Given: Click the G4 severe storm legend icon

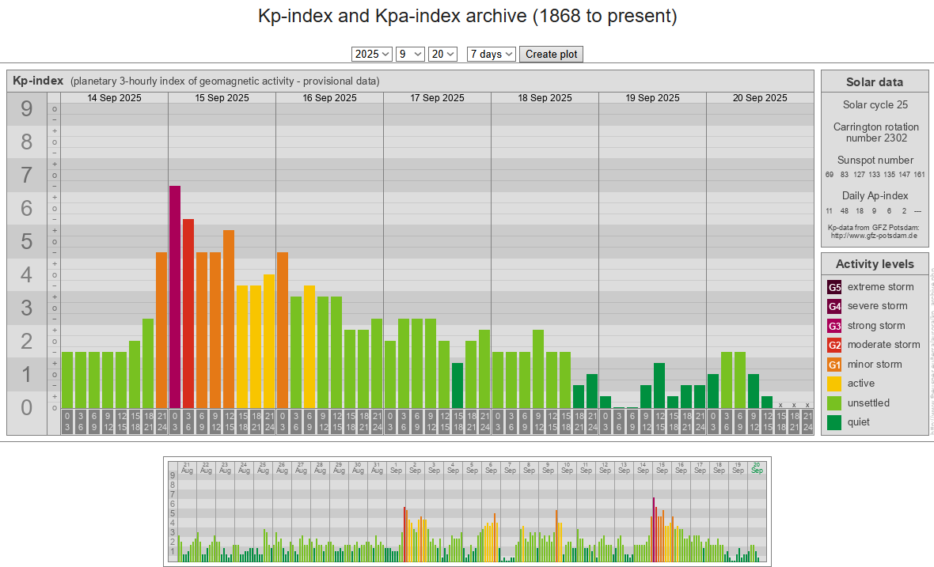Looking at the screenshot, I should pos(834,306).
